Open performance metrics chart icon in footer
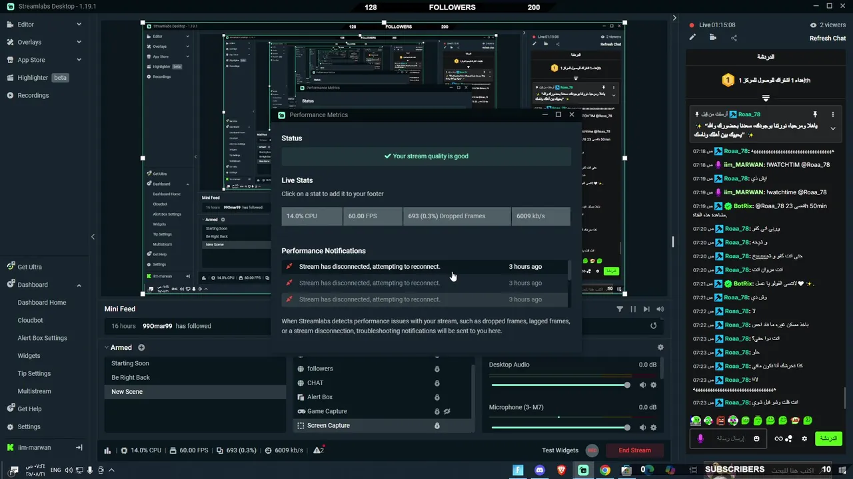This screenshot has height=479, width=853. 107,450
